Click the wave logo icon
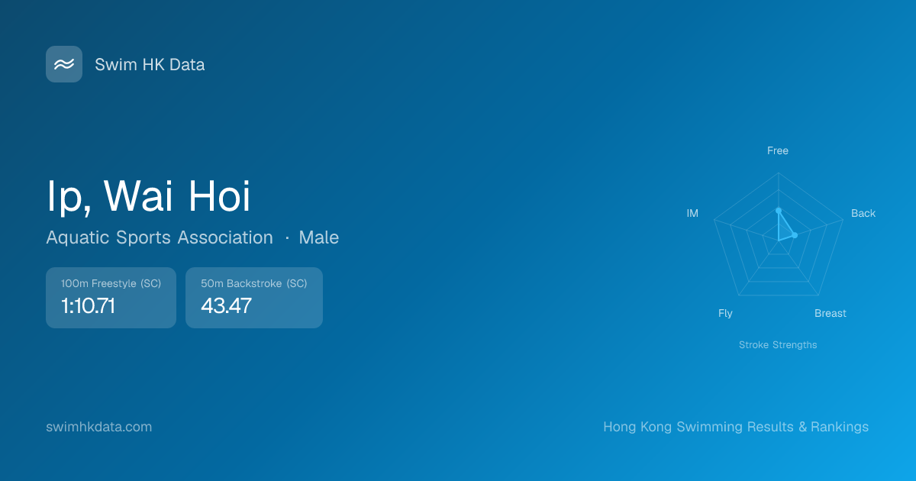Viewport: 916px width, 481px height. [64, 64]
